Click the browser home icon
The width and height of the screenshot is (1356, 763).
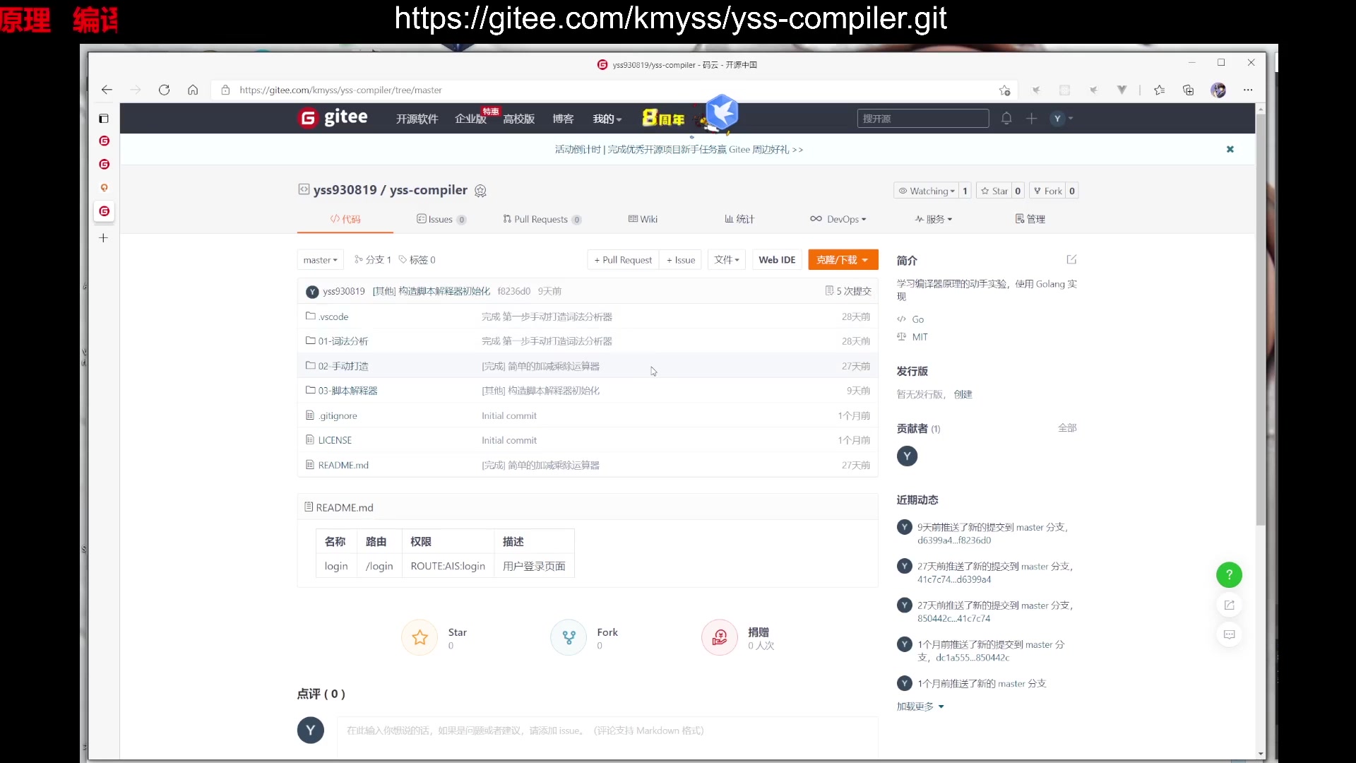click(x=193, y=90)
